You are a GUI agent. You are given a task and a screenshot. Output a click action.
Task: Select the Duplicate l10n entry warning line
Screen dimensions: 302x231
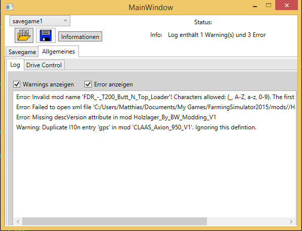pos(136,127)
